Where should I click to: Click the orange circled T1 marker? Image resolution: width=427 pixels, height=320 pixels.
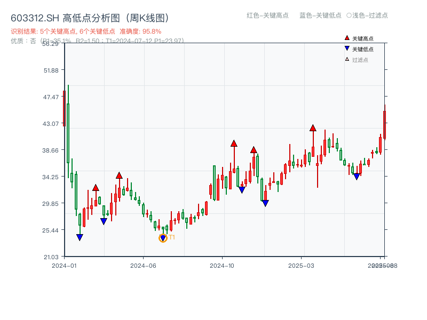tap(163, 237)
